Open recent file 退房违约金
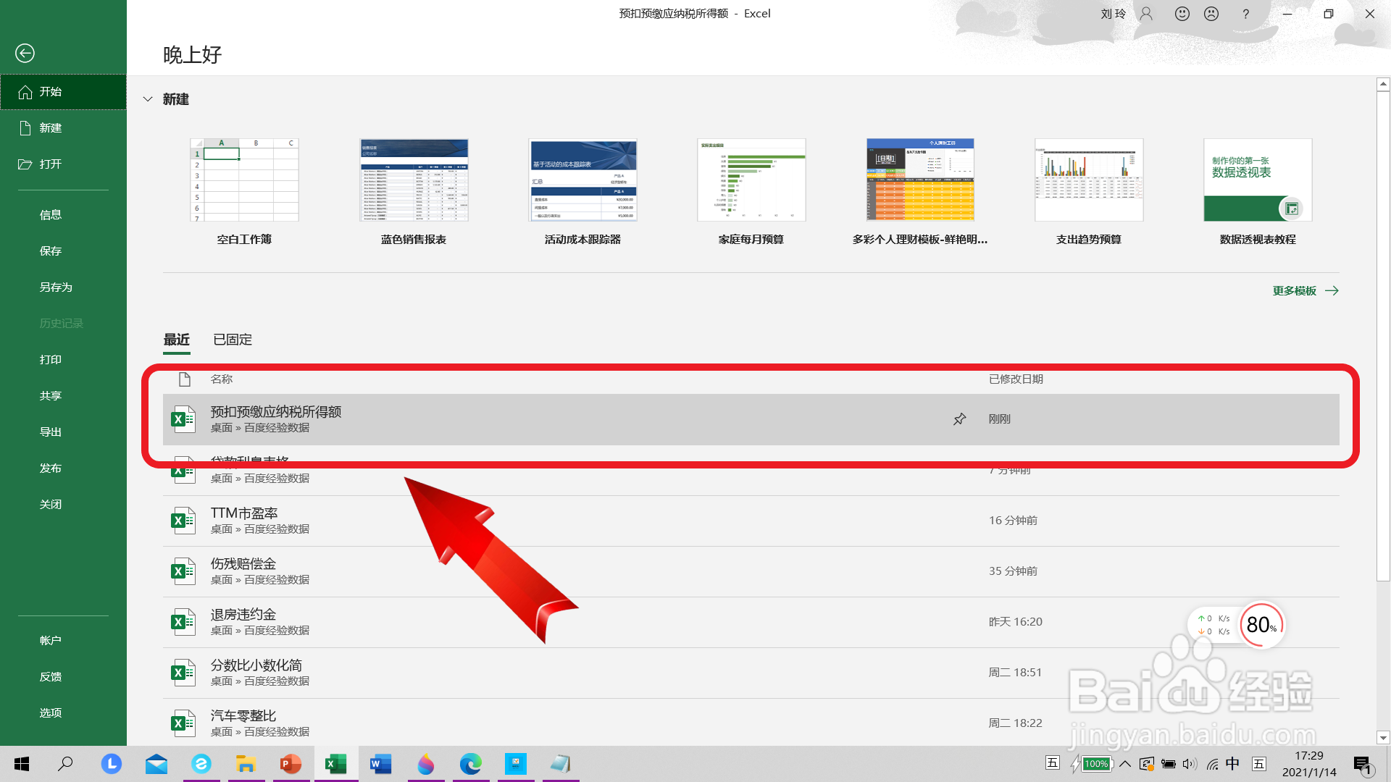Screen dimensions: 1391x782 pos(751,622)
